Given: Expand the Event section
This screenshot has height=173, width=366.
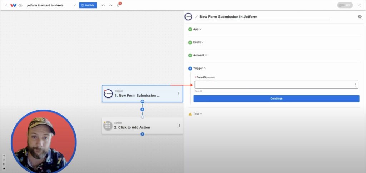Looking at the screenshot, I should tap(198, 42).
